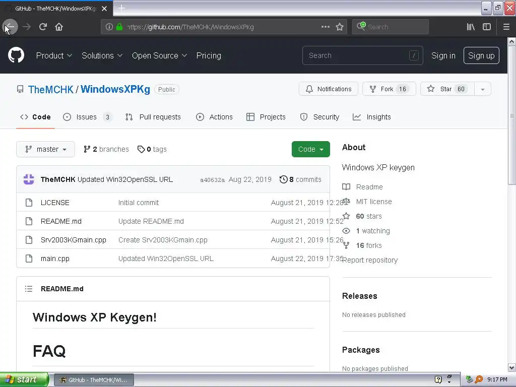Viewport: 516px width, 387px height.
Task: Star the repository with Star button
Action: click(447, 89)
